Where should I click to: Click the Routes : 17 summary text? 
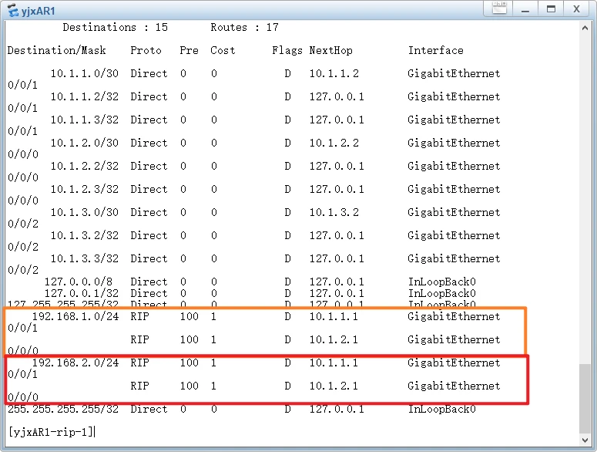coord(244,27)
